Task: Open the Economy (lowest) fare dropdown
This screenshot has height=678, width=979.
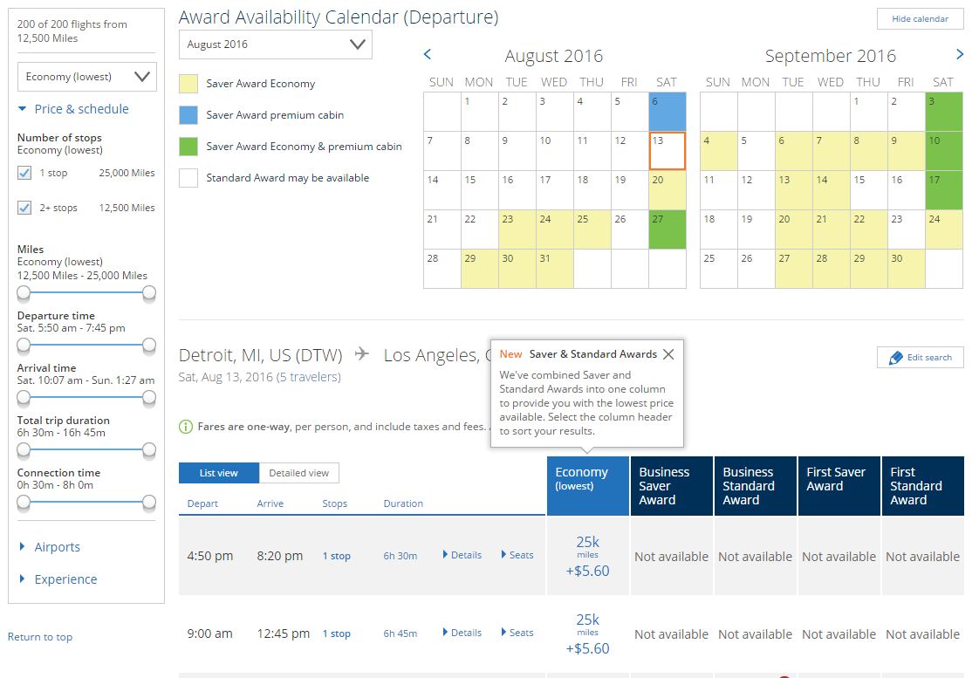Action: (87, 77)
